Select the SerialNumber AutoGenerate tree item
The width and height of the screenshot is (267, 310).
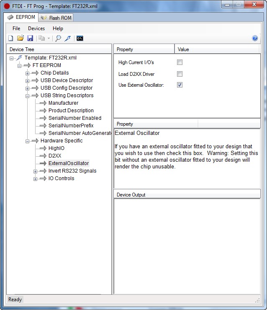pyautogui.click(x=80, y=133)
